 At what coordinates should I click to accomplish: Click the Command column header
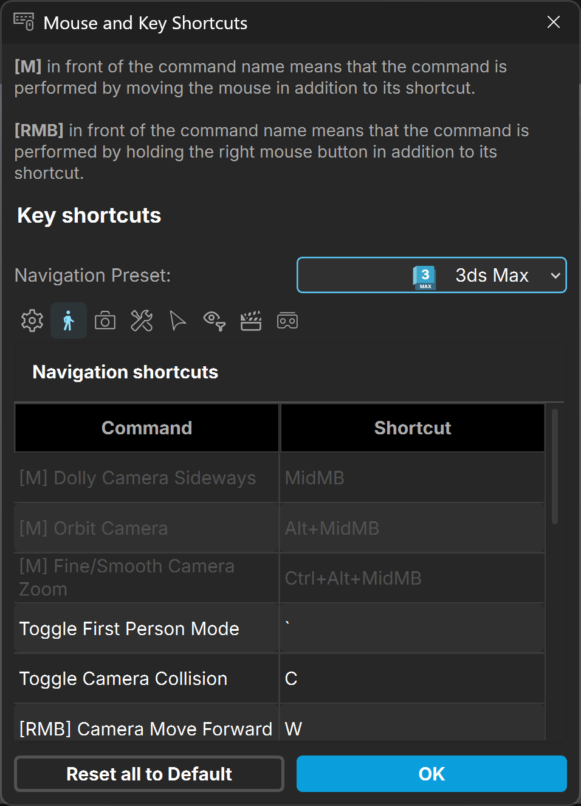click(x=146, y=428)
